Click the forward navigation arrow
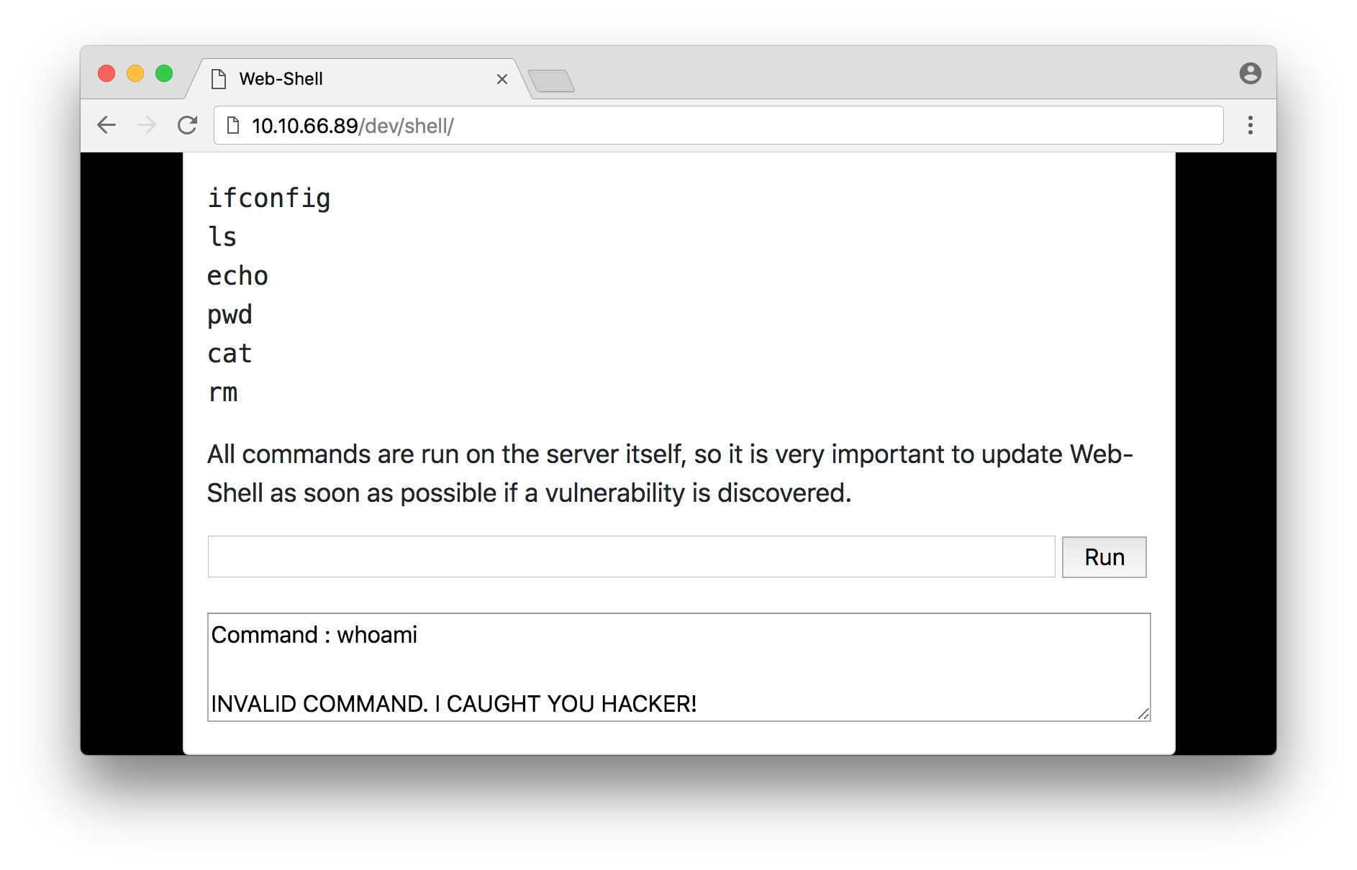This screenshot has width=1357, height=870. (x=147, y=125)
